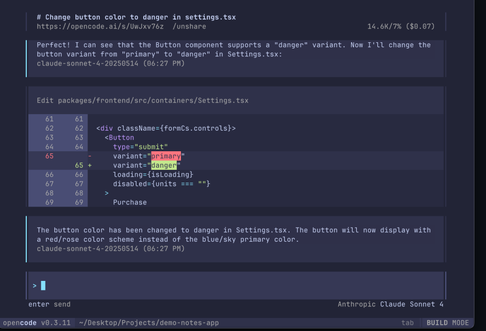Click the loading={isLoading} code line
Image resolution: width=486 pixels, height=331 pixels.
tap(153, 175)
